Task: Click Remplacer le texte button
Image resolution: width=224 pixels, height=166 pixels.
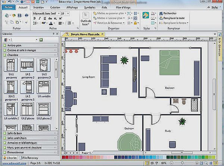Action: 172,18
